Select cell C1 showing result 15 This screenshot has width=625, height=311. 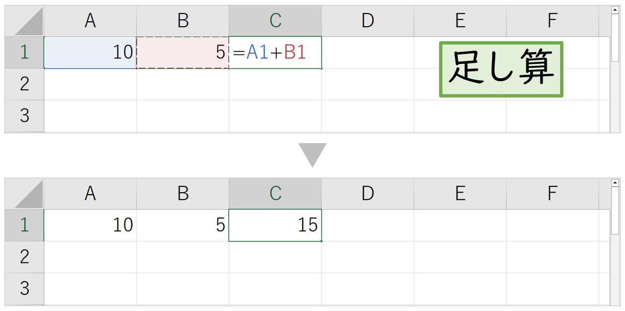pyautogui.click(x=275, y=225)
